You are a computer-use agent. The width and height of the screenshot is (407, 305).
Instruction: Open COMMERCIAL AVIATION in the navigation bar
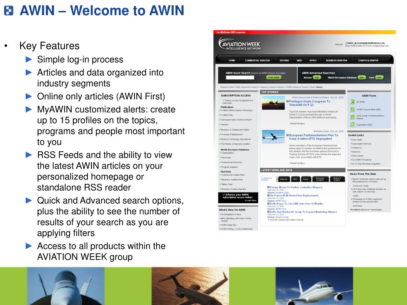(x=257, y=60)
